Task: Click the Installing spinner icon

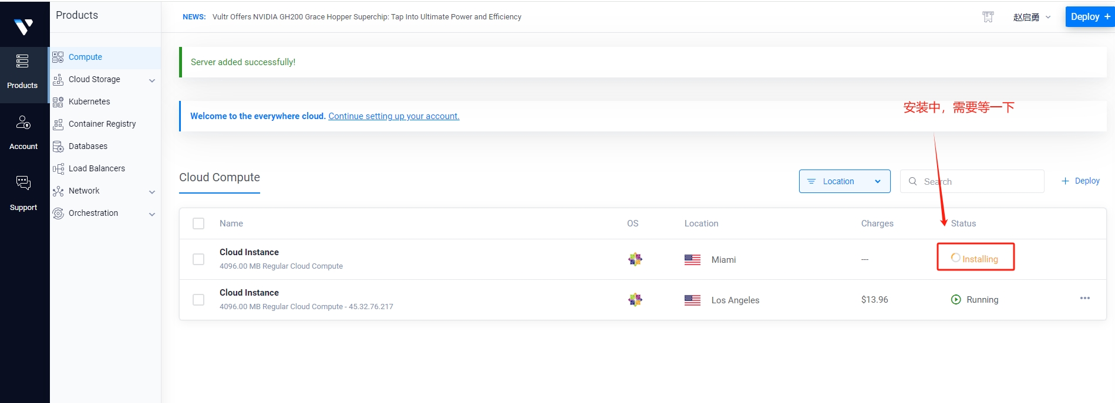Action: point(956,258)
